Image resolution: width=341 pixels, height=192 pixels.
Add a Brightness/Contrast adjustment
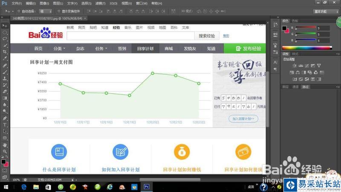coord(295,65)
